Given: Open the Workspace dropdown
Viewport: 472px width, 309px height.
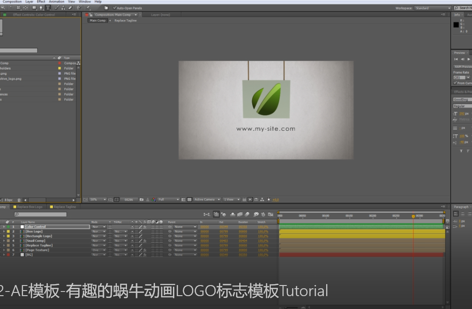Looking at the screenshot, I should pyautogui.click(x=432, y=8).
